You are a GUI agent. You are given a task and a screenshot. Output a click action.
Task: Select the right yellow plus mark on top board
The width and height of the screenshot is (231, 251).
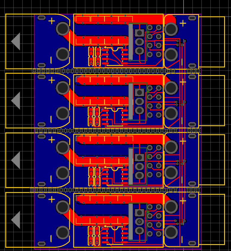183,23
